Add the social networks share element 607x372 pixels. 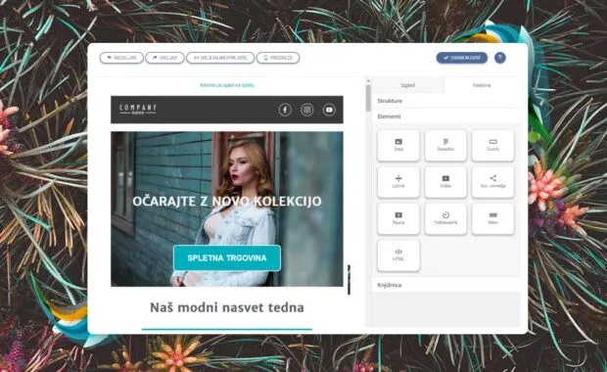492,182
